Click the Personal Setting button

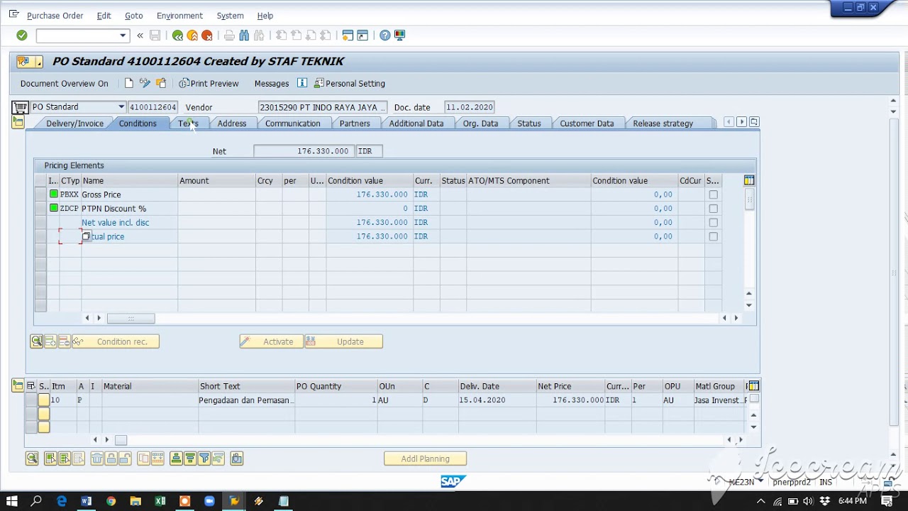[x=350, y=84]
